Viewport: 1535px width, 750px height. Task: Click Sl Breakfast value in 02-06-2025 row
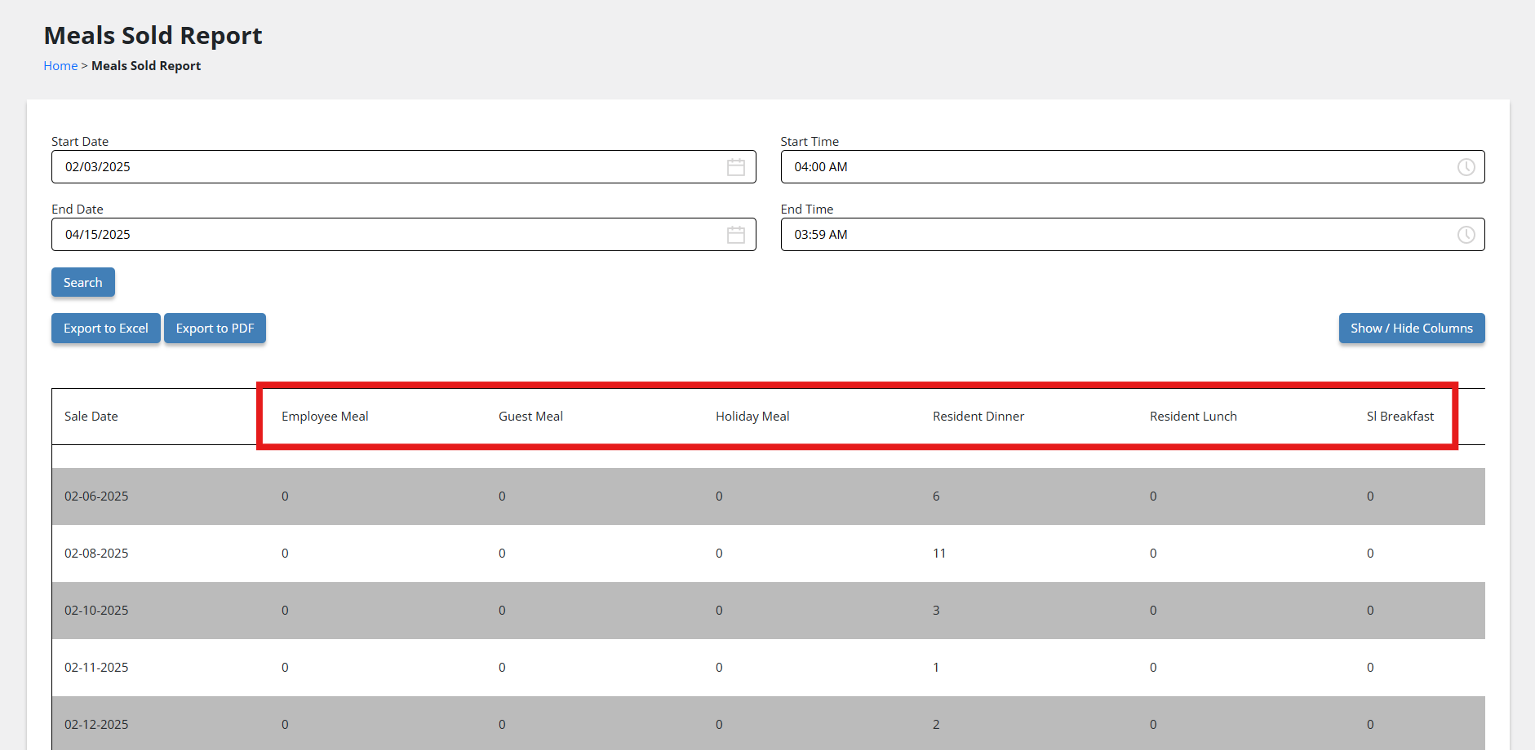(x=1370, y=496)
